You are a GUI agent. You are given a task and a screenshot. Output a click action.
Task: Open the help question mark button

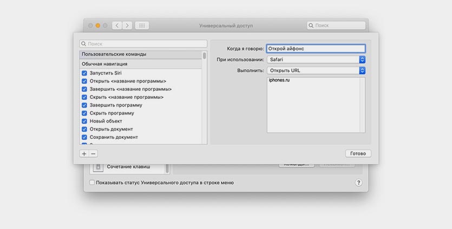(358, 183)
